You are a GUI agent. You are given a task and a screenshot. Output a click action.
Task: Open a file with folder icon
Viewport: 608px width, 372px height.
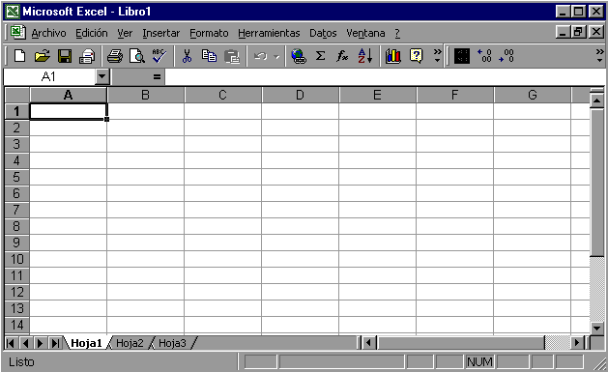43,56
